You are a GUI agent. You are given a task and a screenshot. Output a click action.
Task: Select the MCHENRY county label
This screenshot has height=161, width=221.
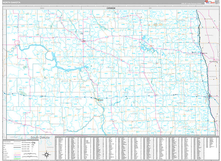102,42
